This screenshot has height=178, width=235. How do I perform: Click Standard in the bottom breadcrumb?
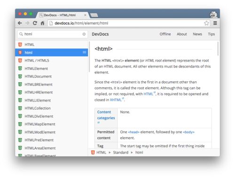click(121, 153)
